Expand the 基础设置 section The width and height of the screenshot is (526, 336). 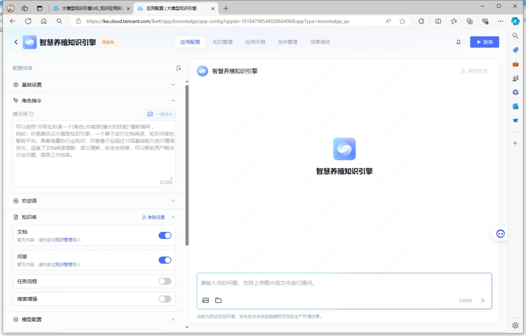(173, 85)
